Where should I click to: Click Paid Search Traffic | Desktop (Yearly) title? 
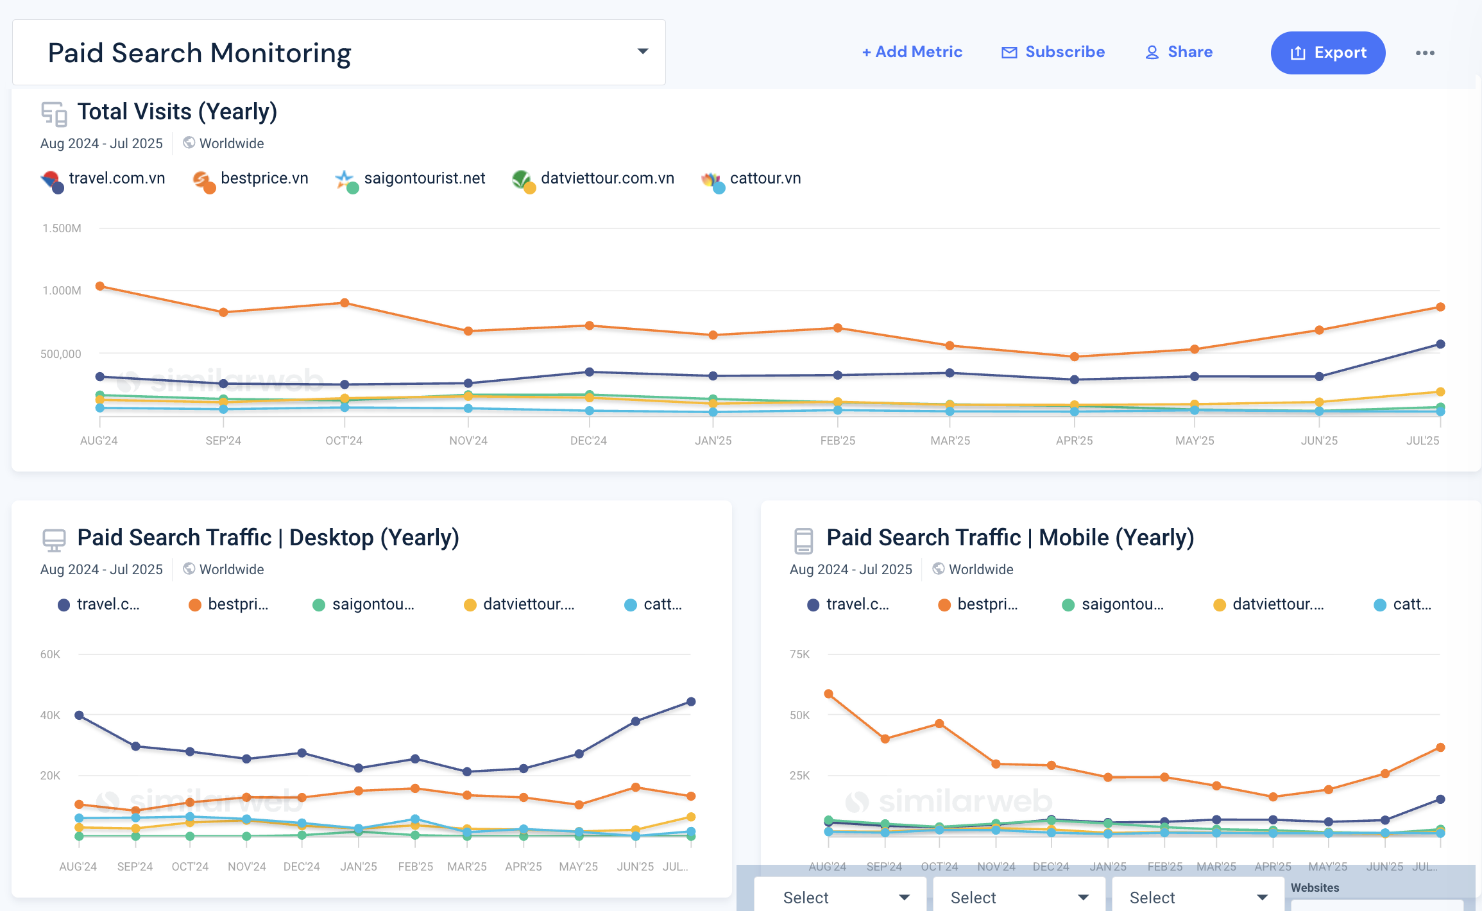click(268, 538)
